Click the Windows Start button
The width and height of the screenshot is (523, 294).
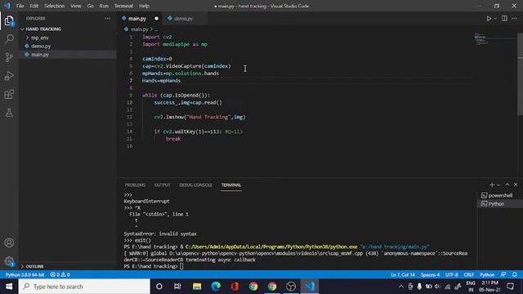(9, 287)
